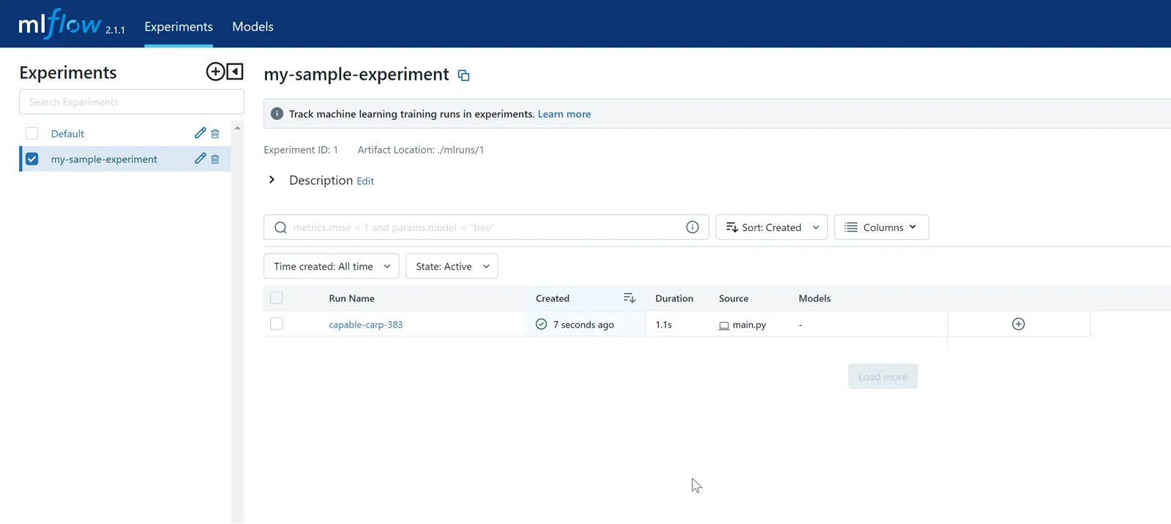Viewport: 1171px width, 524px height.
Task: Click the my-sample-experiment page title
Action: (356, 75)
